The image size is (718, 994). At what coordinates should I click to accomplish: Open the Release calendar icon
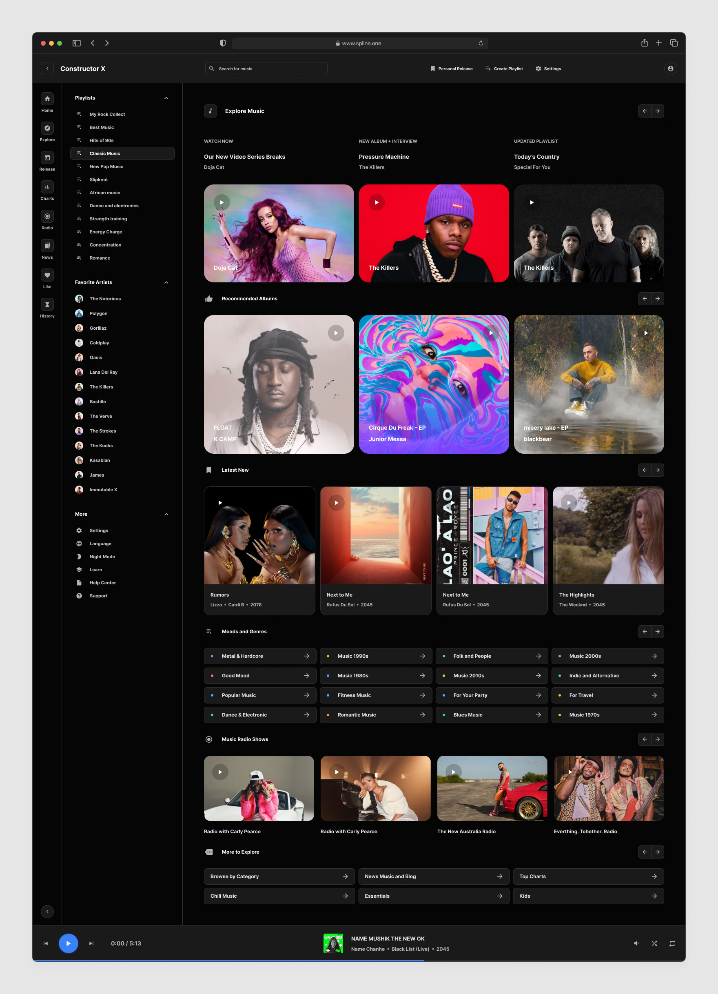click(47, 158)
